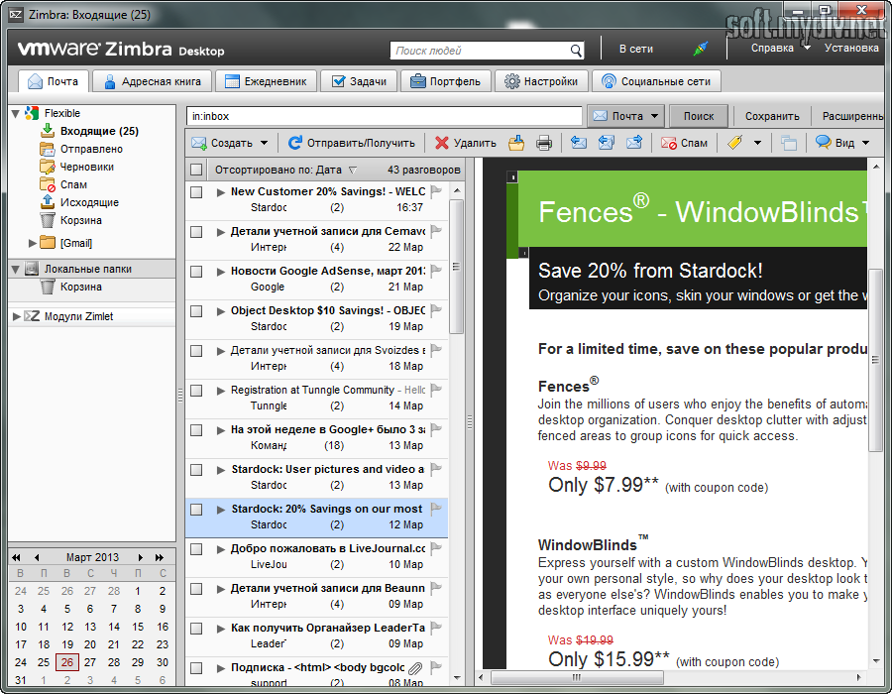Check the Registration at Tunngle Community message

click(x=196, y=391)
